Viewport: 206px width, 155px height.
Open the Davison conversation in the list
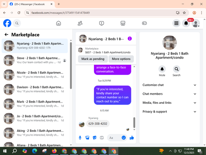point(35,89)
